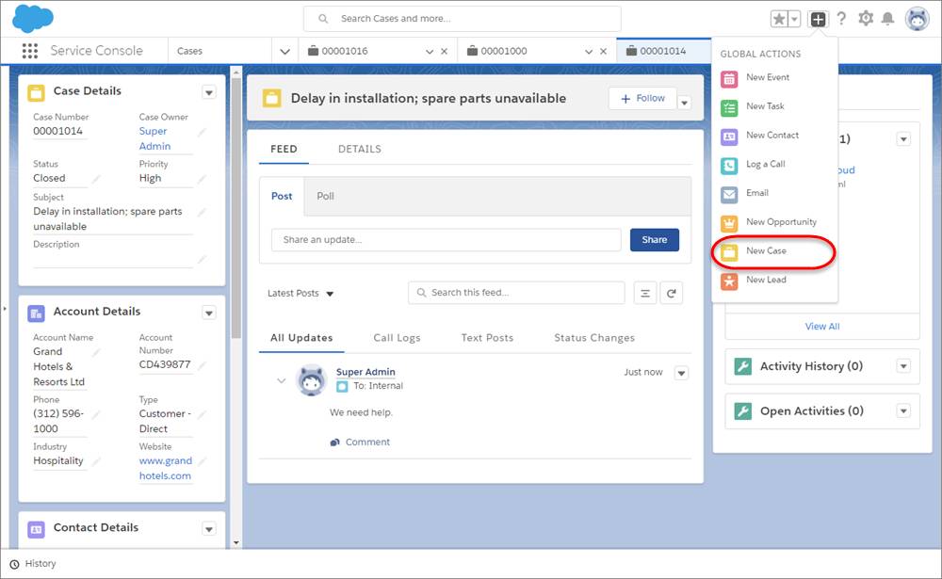The image size is (942, 579).
Task: Click the Salesforce cloud logo
Action: 33,18
